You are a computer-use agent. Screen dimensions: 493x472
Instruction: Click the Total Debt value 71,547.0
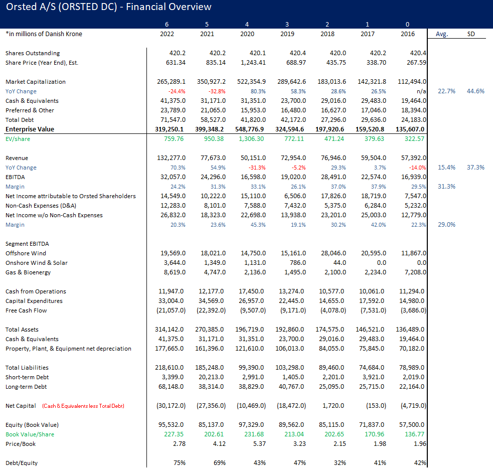[173, 120]
